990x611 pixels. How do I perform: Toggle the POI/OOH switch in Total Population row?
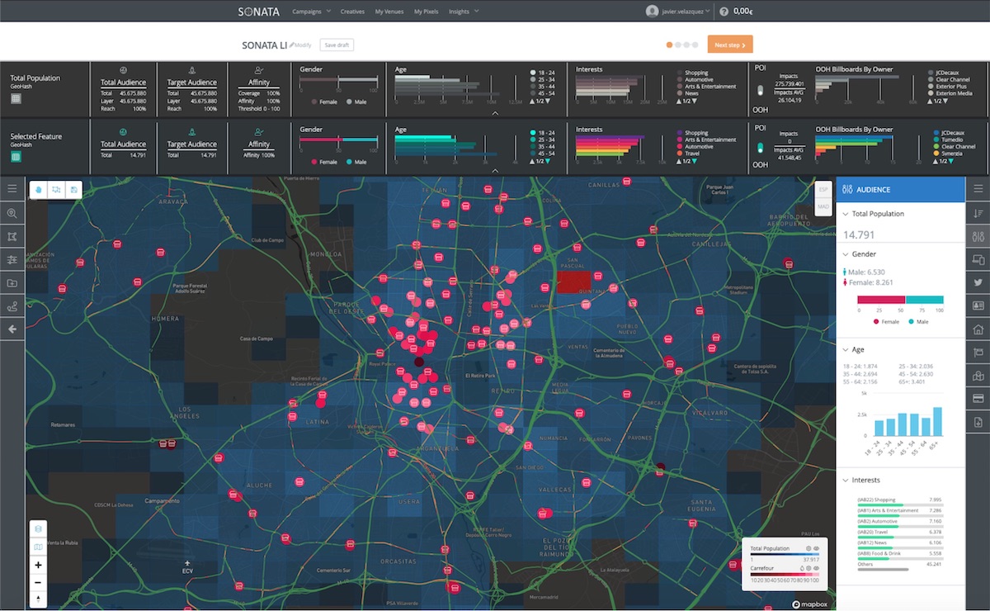coord(761,89)
